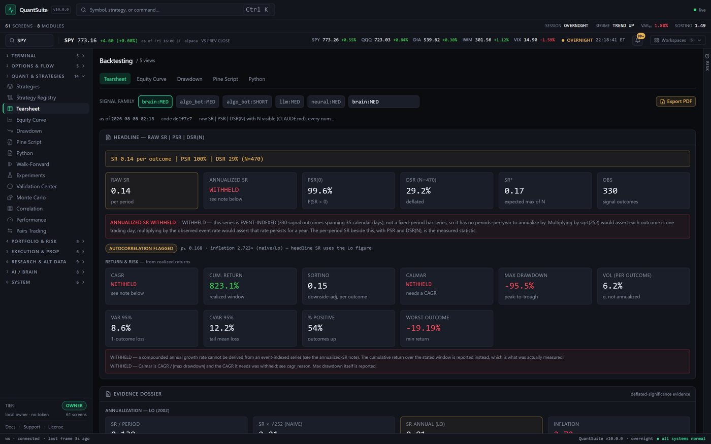Image resolution: width=711 pixels, height=444 pixels.
Task: Select the algo_bot:MED signal family chip
Action: tap(198, 101)
